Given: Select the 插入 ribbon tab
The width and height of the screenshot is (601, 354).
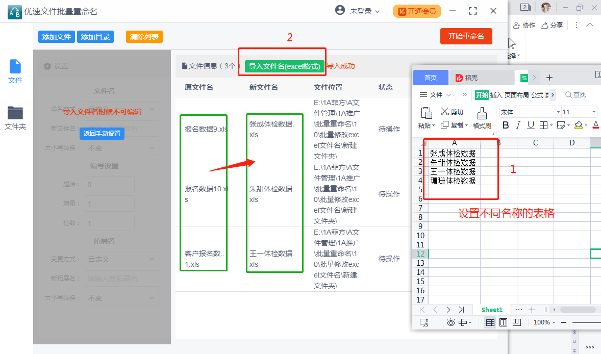Looking at the screenshot, I should (x=496, y=95).
